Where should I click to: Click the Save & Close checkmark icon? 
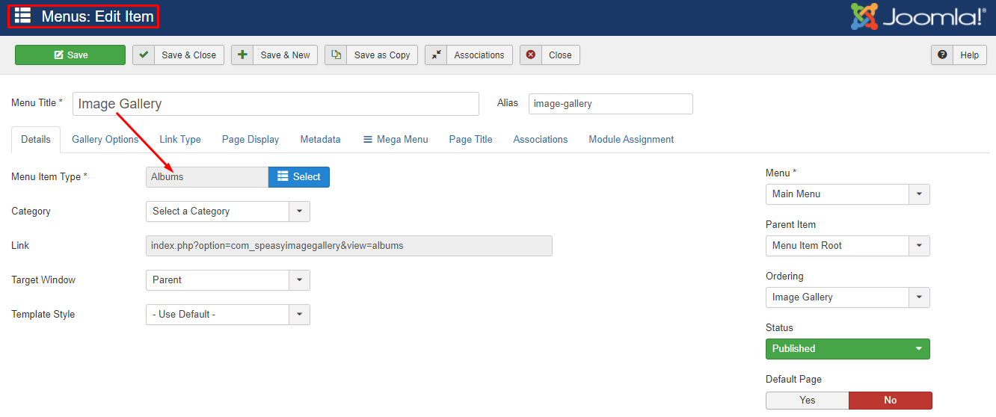pos(144,55)
